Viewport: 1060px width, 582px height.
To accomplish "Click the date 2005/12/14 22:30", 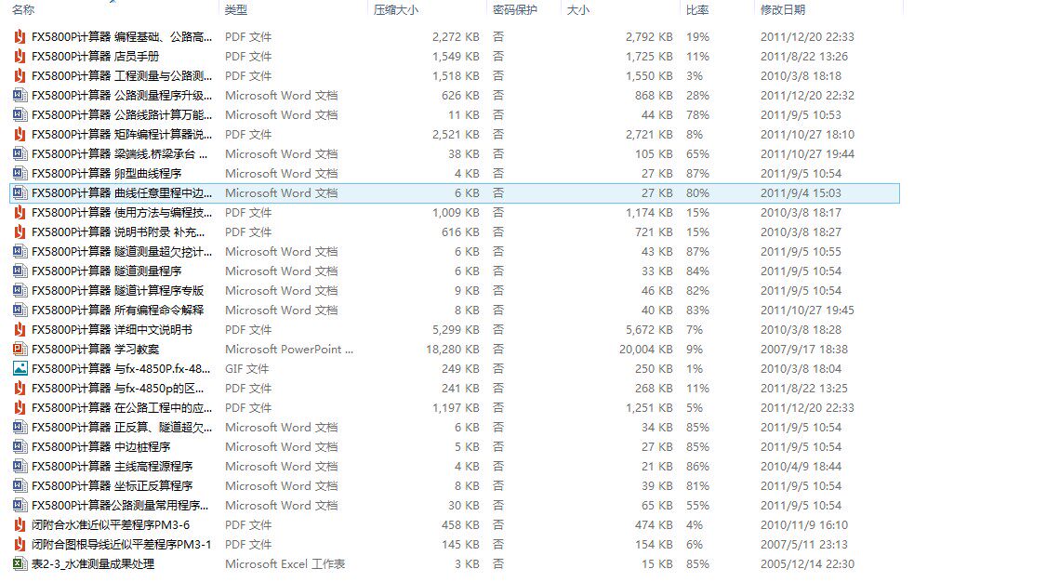I will point(807,563).
